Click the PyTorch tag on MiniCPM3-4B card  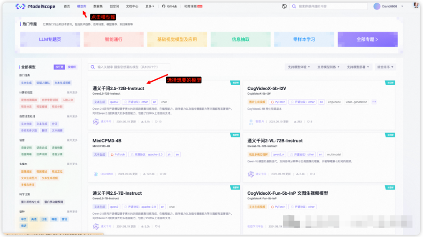click(x=118, y=155)
